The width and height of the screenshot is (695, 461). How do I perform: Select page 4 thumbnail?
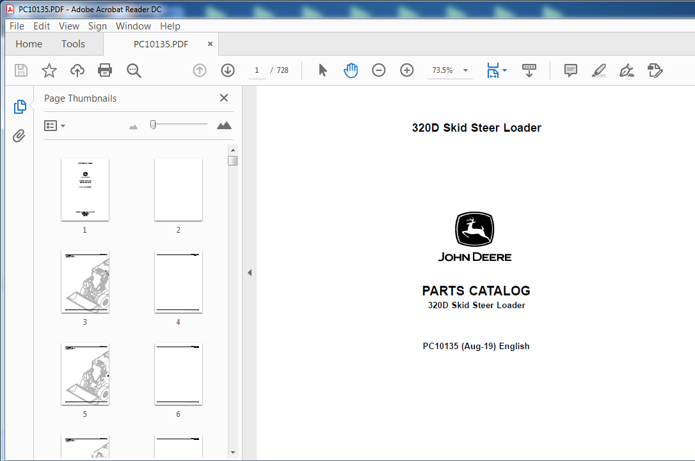click(179, 281)
